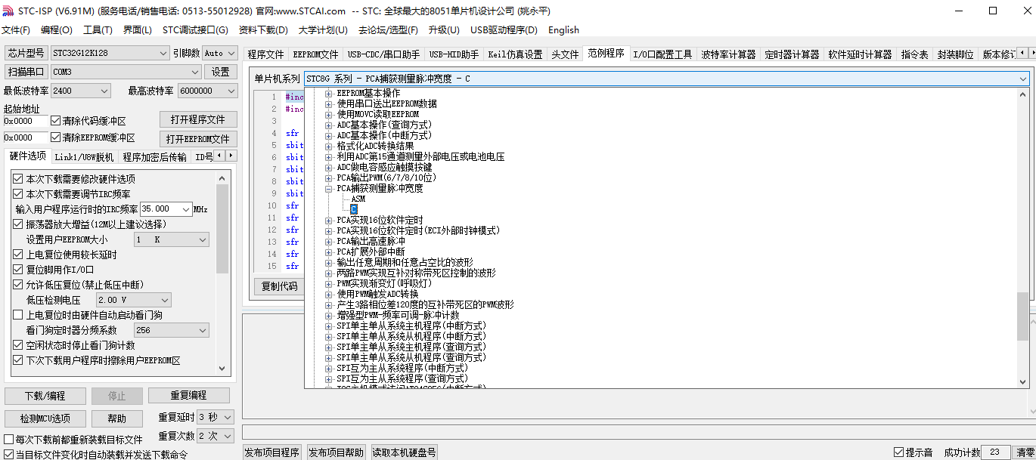Switch language via English menu

click(563, 30)
